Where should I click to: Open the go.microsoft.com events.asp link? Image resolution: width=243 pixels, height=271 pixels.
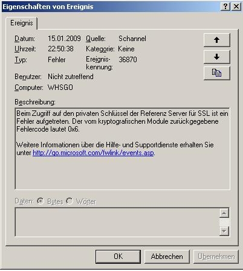tap(93, 153)
